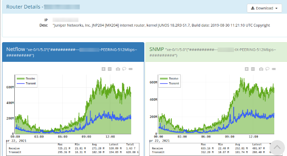Click the SNMP chart tag-shaped hover icon
Viewport: 287px width, 156px height.
tap(273, 69)
